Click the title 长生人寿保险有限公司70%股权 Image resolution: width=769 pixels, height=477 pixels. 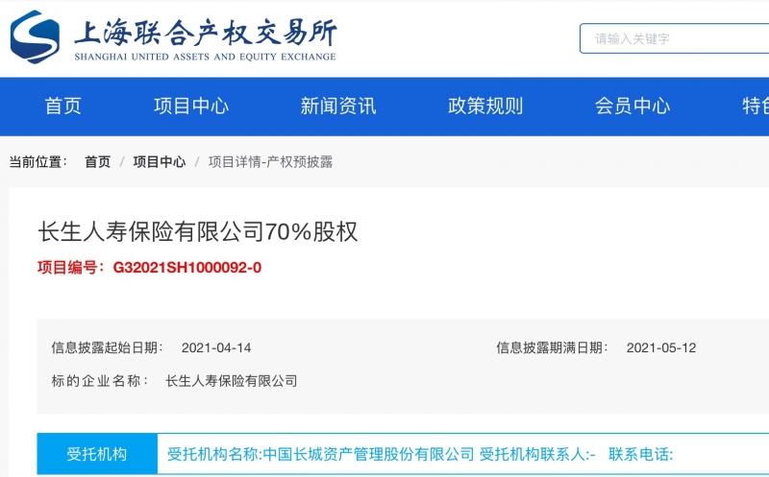click(198, 231)
